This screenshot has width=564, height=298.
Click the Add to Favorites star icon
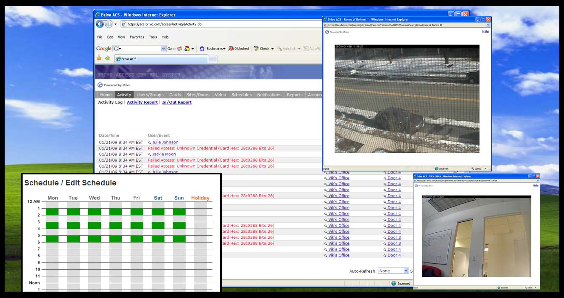pyautogui.click(x=107, y=58)
